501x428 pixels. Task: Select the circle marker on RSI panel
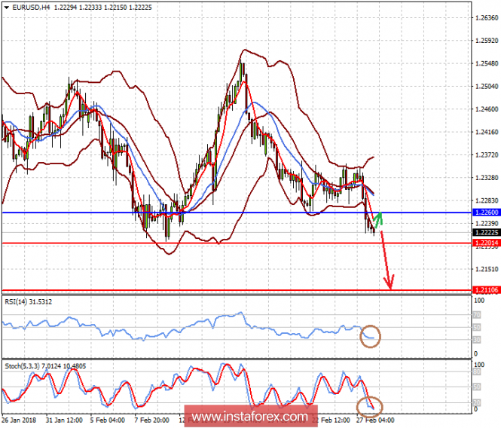[x=370, y=335]
